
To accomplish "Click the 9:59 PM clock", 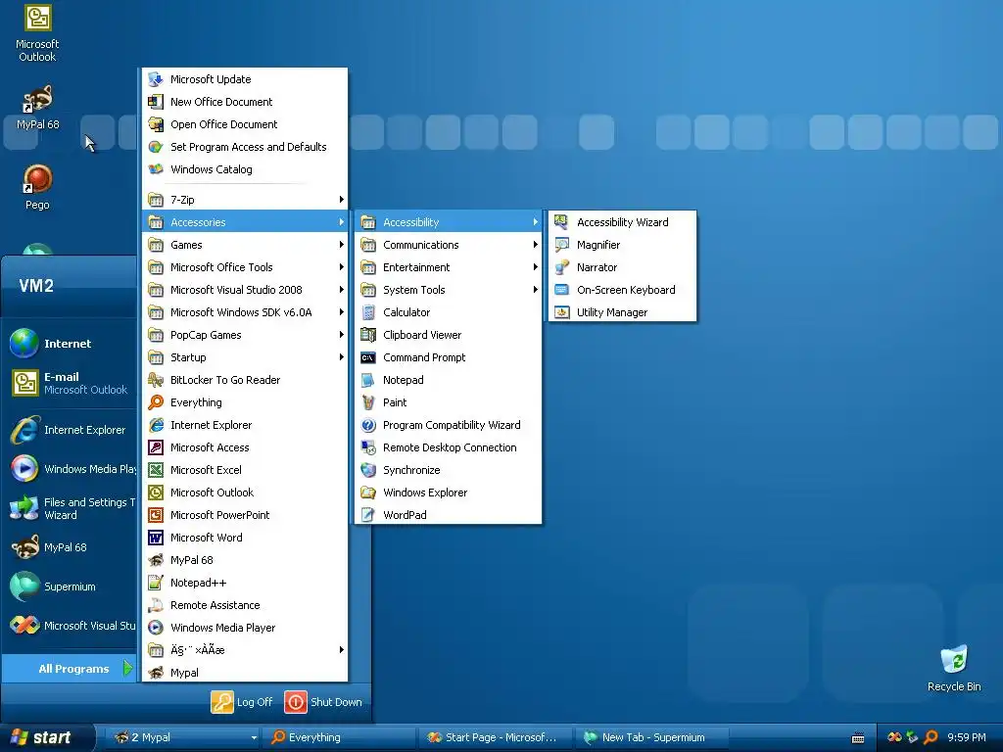I will [x=967, y=737].
